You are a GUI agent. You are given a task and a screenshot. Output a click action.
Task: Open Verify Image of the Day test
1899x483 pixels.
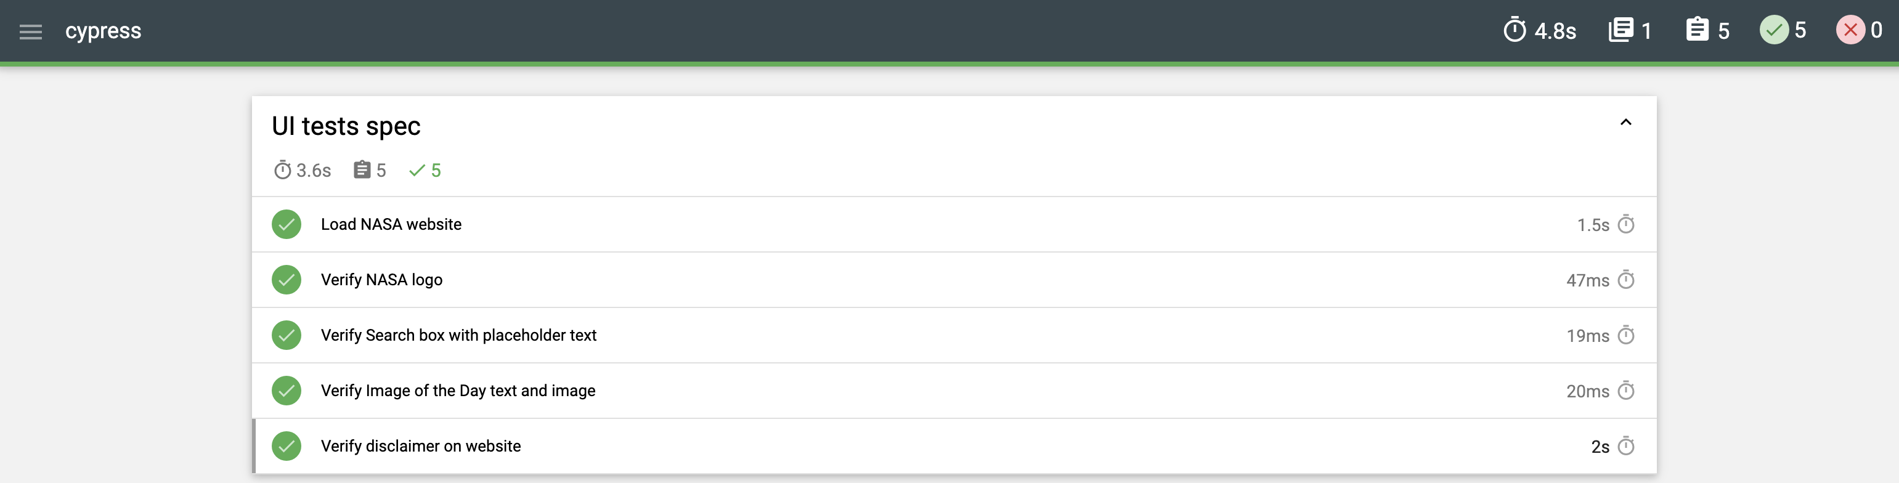(x=457, y=391)
